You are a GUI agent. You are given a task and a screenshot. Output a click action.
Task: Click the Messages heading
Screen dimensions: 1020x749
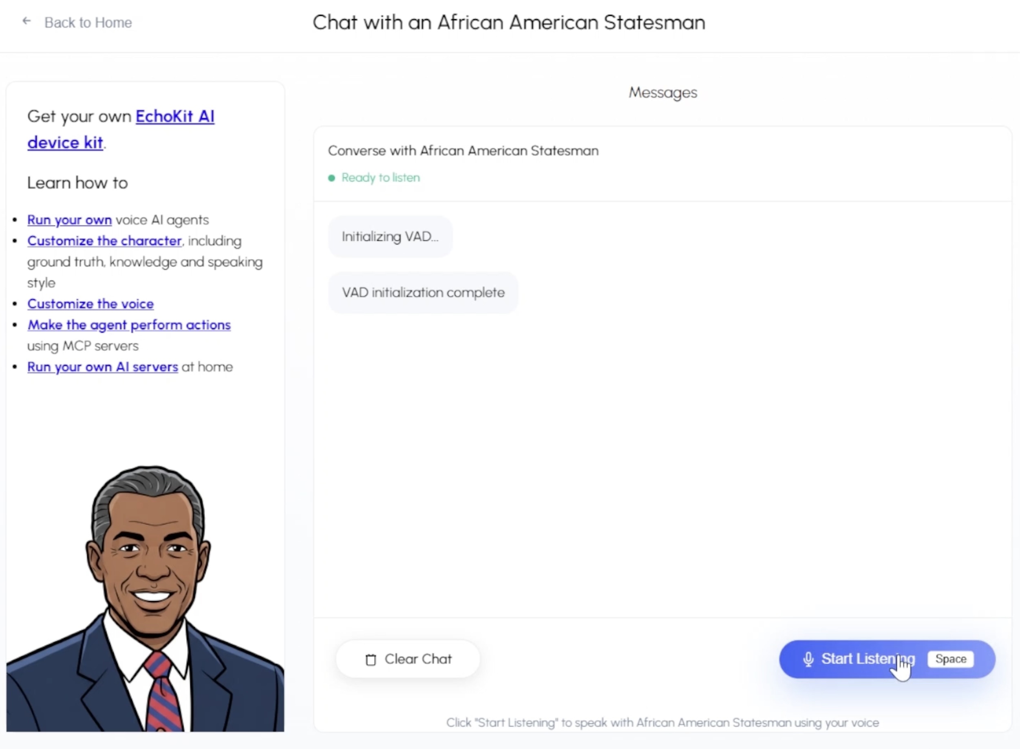[662, 93]
